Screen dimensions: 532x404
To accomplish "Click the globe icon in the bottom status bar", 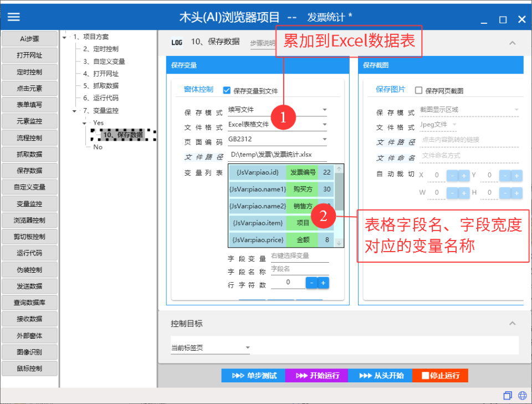I will click(x=521, y=395).
